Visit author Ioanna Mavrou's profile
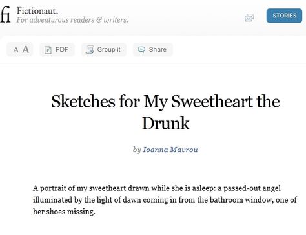Image resolution: width=306 pixels, height=235 pixels. pyautogui.click(x=170, y=150)
